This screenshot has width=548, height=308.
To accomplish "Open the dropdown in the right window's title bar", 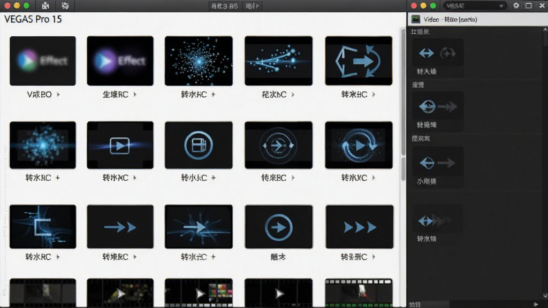I will pos(475,5).
